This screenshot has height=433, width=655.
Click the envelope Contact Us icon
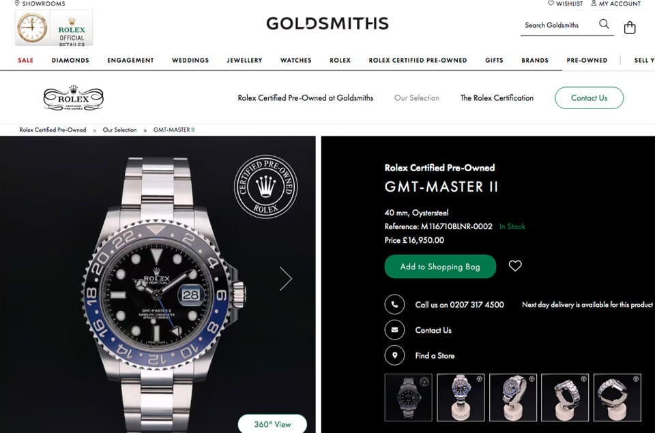click(x=394, y=330)
